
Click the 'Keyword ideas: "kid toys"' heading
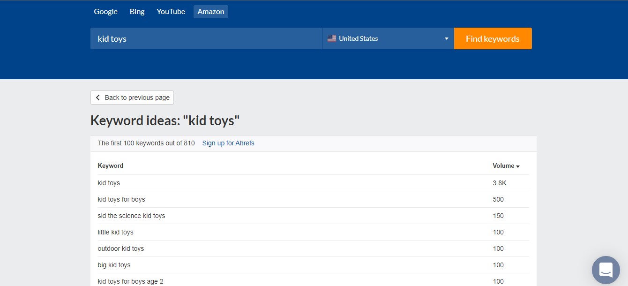(165, 120)
